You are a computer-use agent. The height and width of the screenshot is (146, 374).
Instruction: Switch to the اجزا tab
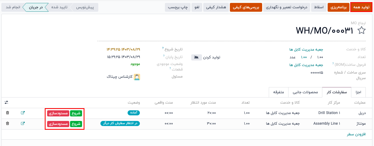pos(358,92)
